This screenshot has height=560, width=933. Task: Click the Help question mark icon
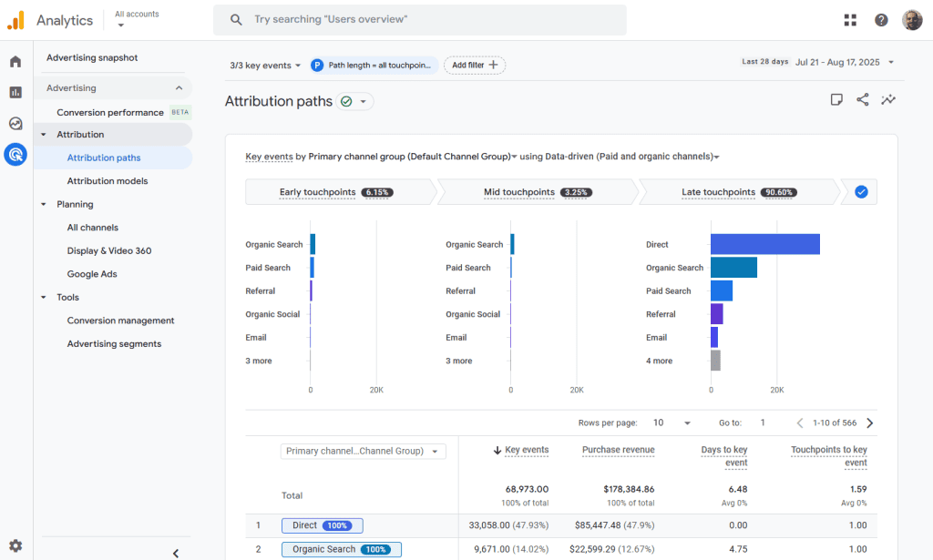pyautogui.click(x=881, y=20)
